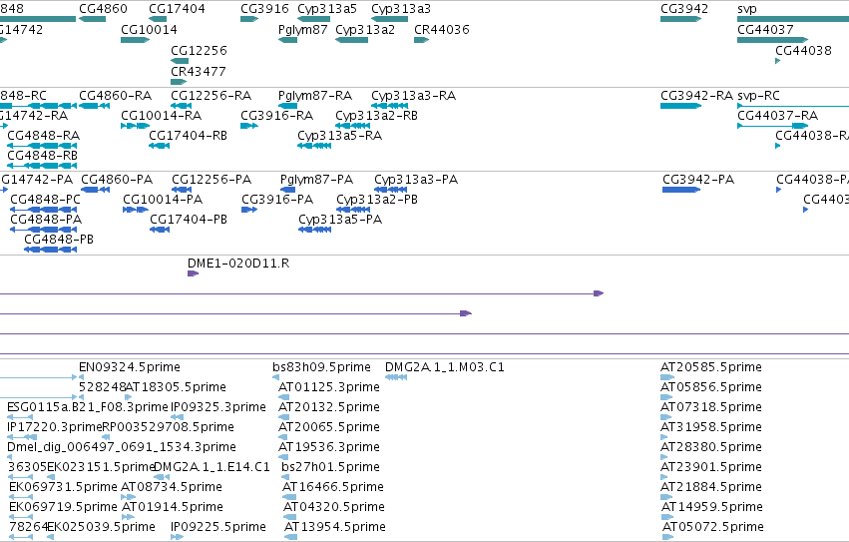
Task: Open the DME1-020D11.R feature label
Action: click(238, 264)
